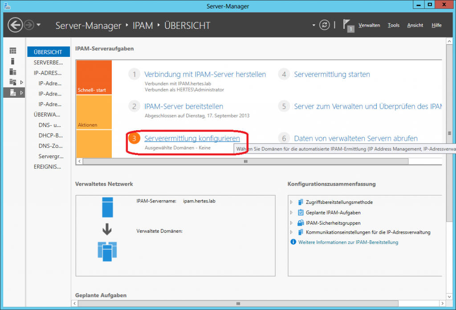
Task: Click the blue info icon near Weitere Informationen
Action: tap(293, 242)
